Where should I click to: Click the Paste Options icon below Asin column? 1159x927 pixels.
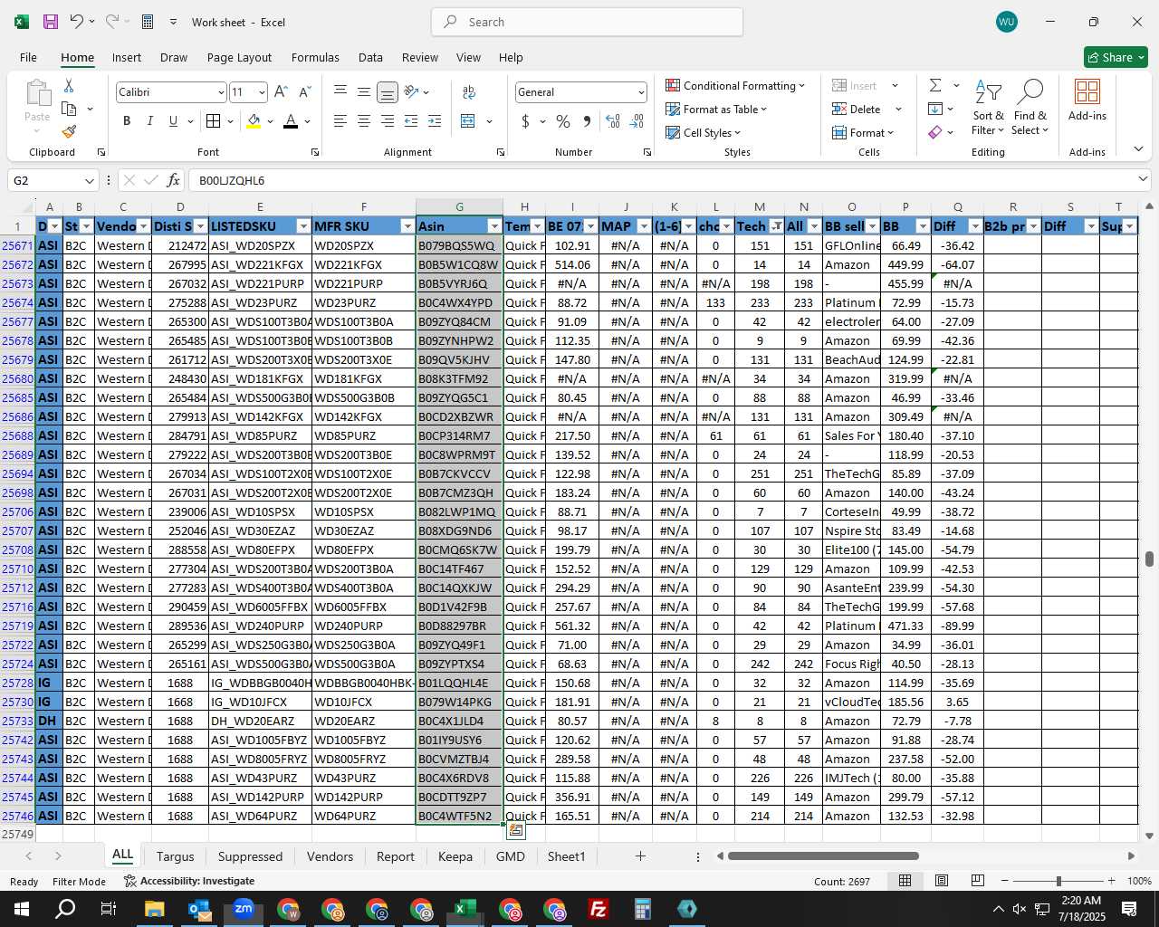point(515,830)
